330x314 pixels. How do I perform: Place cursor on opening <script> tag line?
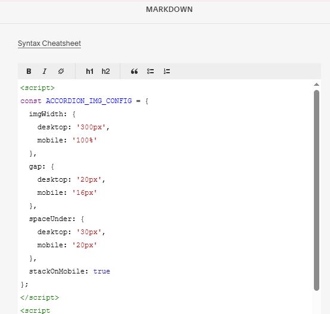(x=38, y=88)
